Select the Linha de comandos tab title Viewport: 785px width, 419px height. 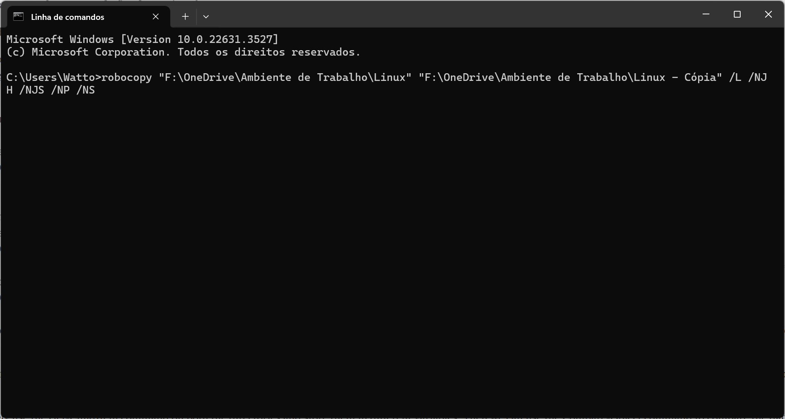coord(67,17)
